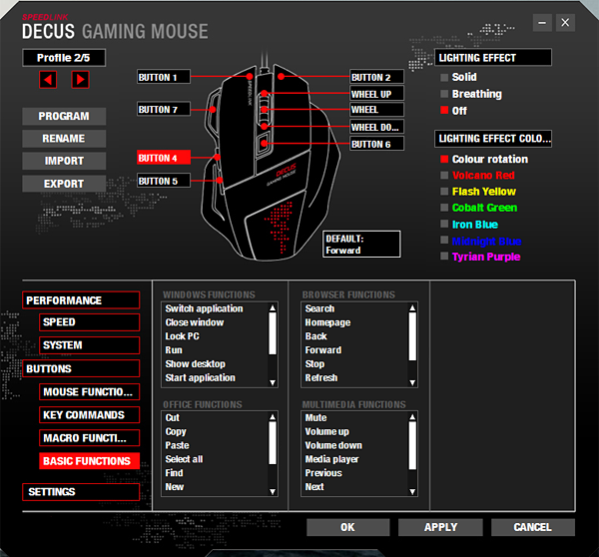Viewport: 599px width, 557px height.
Task: Select the BUTTON 2 label
Action: point(376,77)
